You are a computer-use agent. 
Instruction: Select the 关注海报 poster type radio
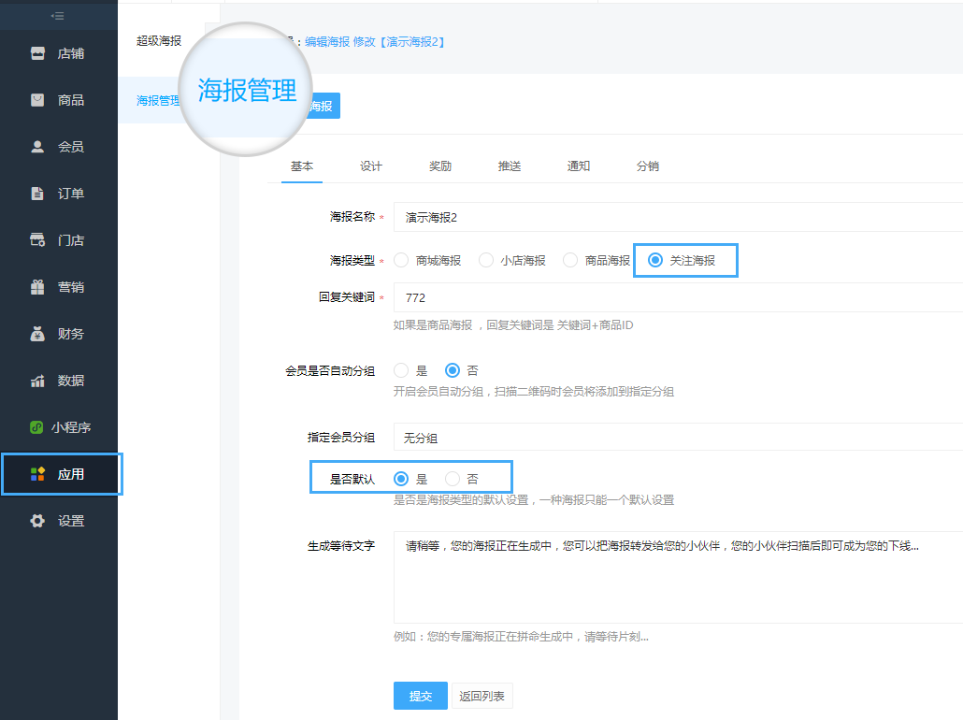pyautogui.click(x=655, y=261)
